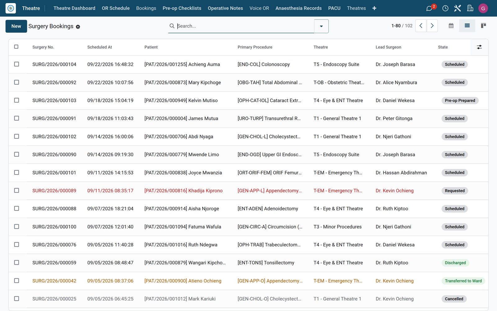Open the Voice OR menu
This screenshot has height=311, width=497.
click(259, 8)
